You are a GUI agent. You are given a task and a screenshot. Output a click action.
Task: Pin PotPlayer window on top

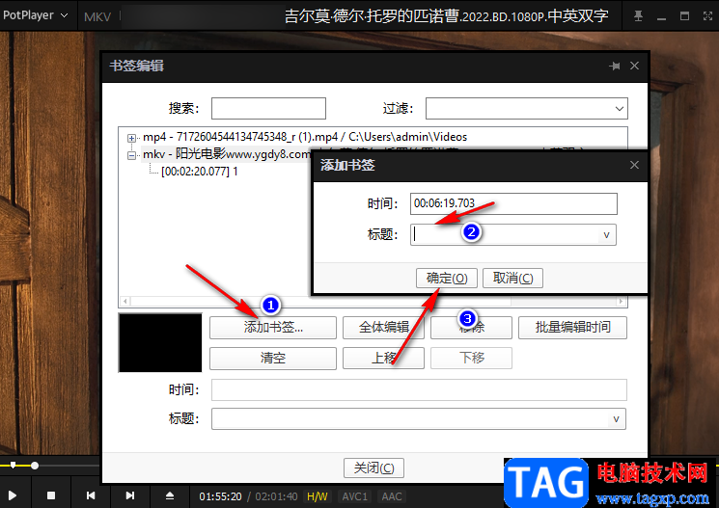coord(638,16)
